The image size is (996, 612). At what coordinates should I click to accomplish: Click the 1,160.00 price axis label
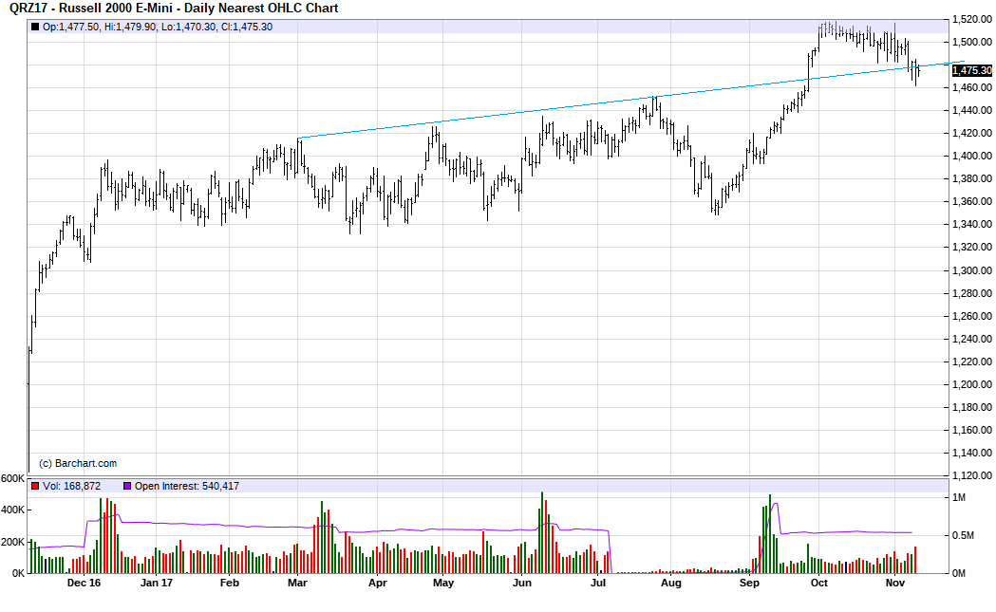tap(972, 431)
